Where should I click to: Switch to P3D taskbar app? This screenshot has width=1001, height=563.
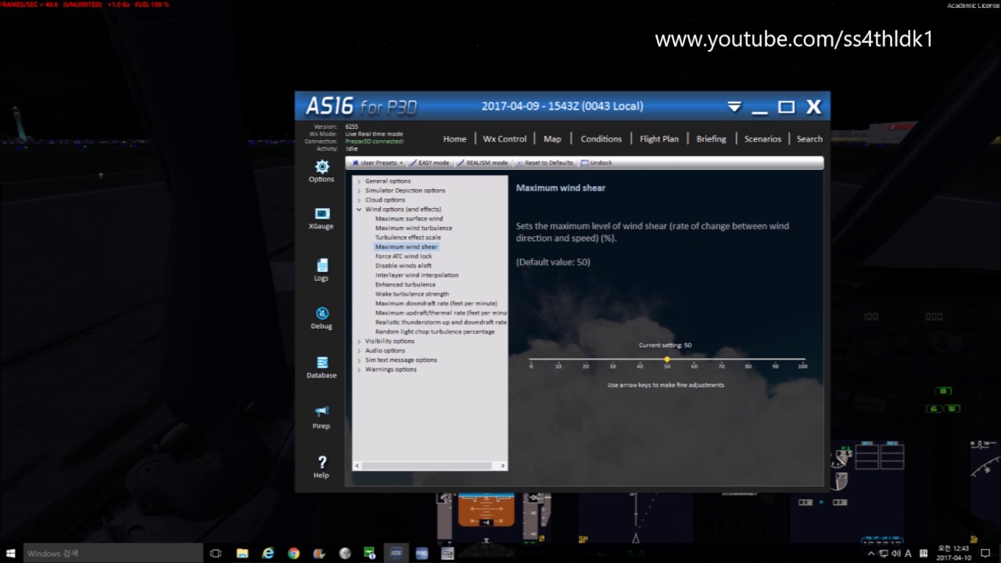[x=422, y=553]
